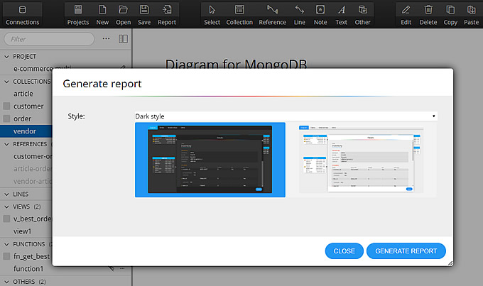Toggle the order collection checkbox
483x286 pixels.
[6, 119]
